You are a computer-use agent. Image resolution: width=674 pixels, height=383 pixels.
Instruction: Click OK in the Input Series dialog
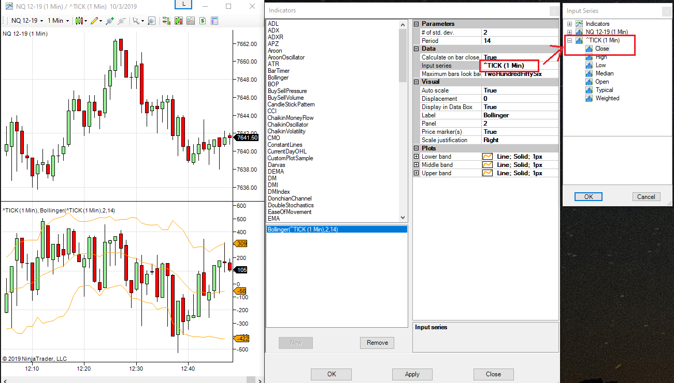click(589, 196)
